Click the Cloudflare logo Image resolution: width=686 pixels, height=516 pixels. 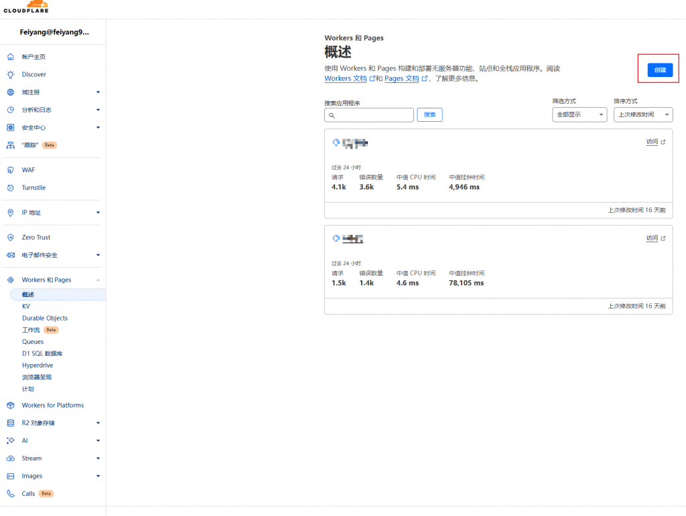[x=26, y=7]
